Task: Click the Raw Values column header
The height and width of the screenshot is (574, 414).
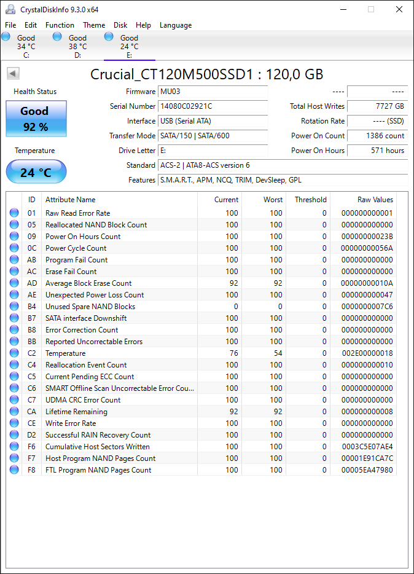Action: pyautogui.click(x=363, y=200)
